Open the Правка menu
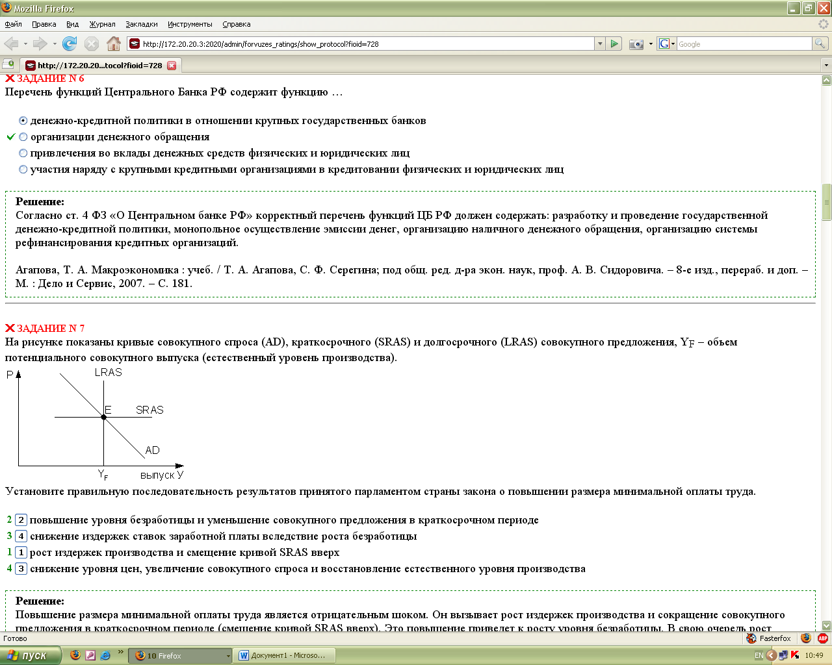 pyautogui.click(x=44, y=24)
